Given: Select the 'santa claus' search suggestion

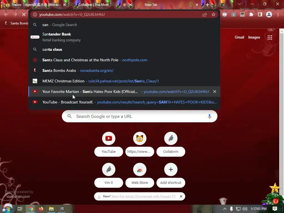Looking at the screenshot, I should click(124, 49).
